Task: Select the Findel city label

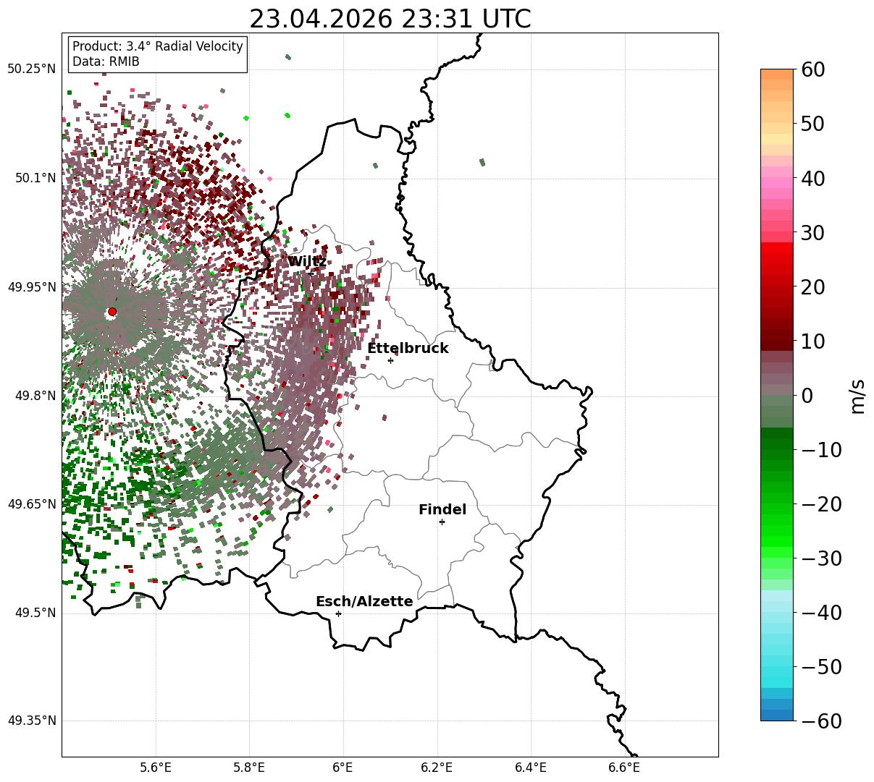Action: 442,510
